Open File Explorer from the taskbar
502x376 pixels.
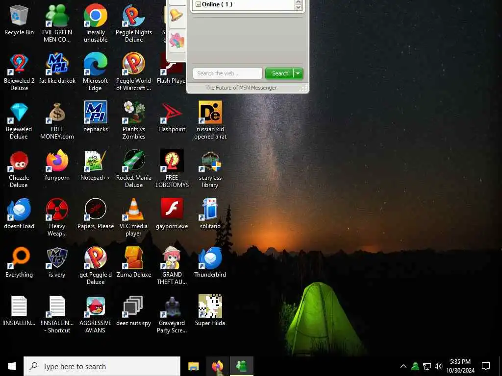tap(193, 366)
